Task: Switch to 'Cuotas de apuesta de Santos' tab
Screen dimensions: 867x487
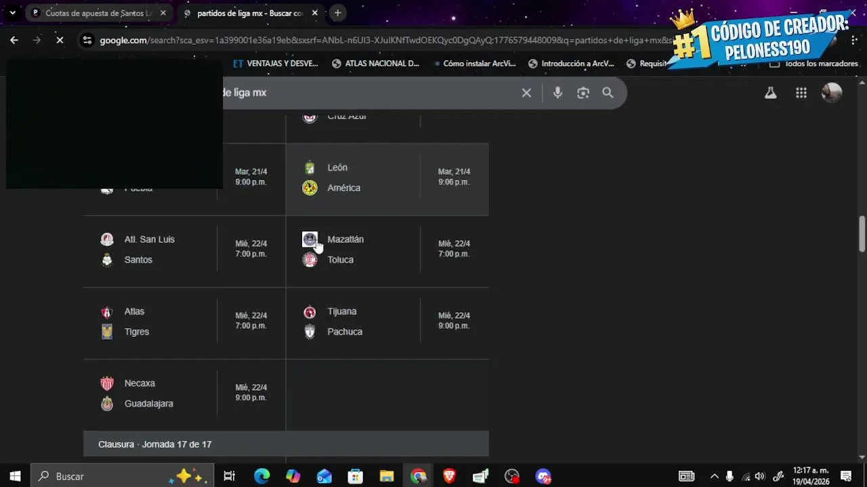Action: [98, 13]
